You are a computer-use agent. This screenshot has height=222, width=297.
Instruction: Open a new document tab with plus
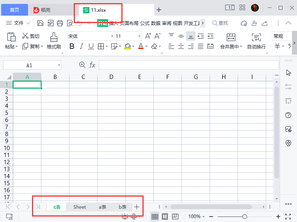click(159, 10)
